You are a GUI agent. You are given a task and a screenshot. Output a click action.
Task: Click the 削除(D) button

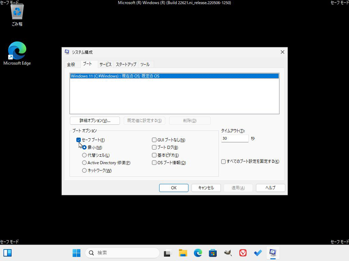click(190, 120)
